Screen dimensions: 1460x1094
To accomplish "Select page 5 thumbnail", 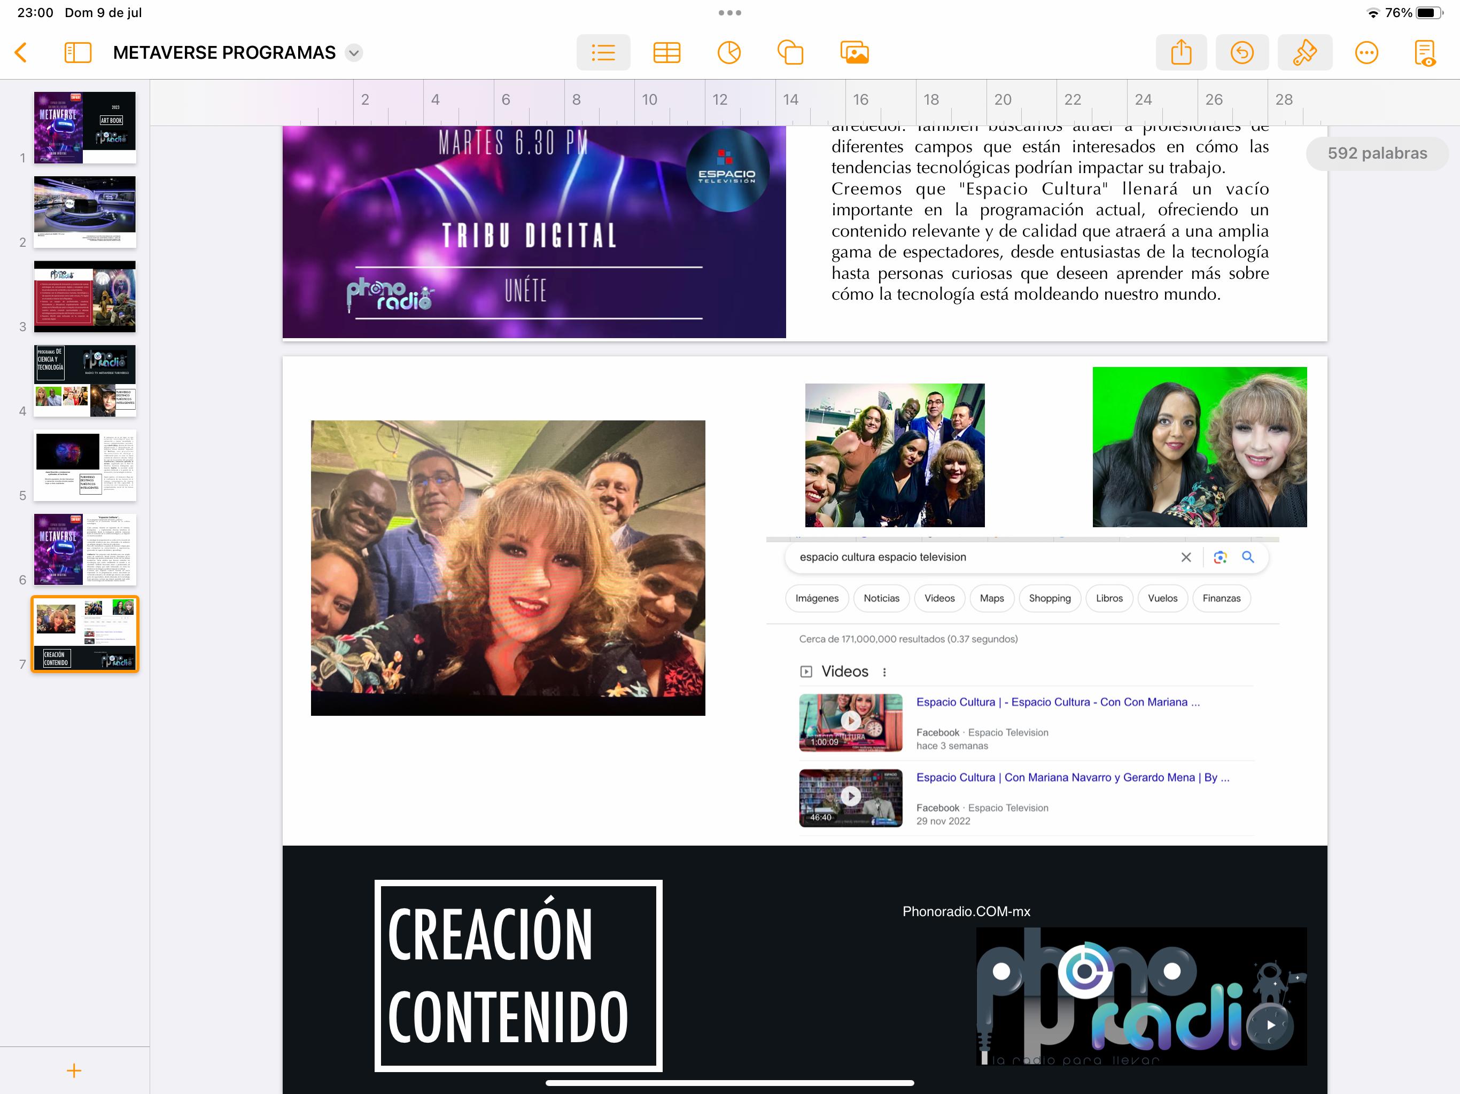I will pyautogui.click(x=84, y=465).
